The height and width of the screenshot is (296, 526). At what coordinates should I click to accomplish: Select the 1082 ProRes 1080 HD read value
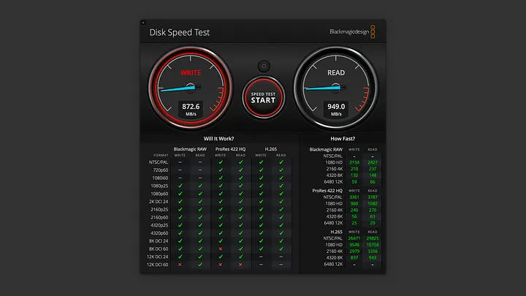373,203
